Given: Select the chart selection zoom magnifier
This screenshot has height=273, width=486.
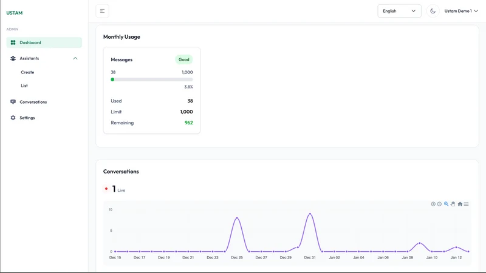Looking at the screenshot, I should pyautogui.click(x=446, y=204).
